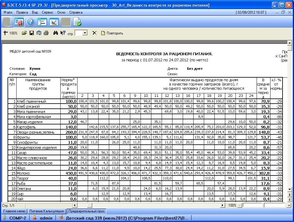Click norm value 450,0 for Молоко
Viewport: 294px width, 222px height.
pyautogui.click(x=71, y=173)
